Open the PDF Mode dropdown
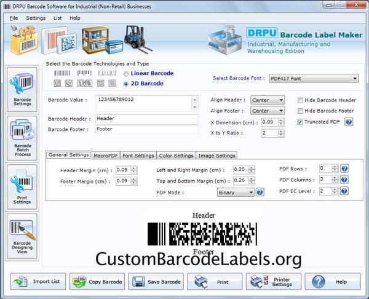 (236, 193)
